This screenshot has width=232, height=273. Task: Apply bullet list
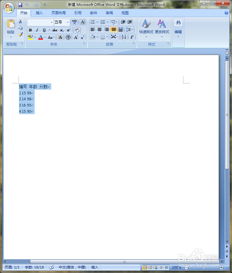point(93,22)
